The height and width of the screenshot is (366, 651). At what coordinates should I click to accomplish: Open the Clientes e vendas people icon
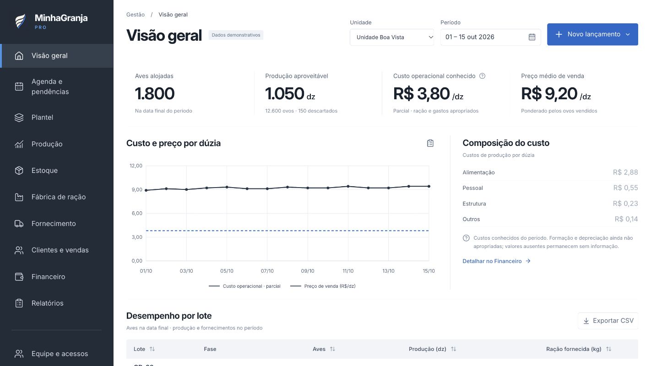coord(19,250)
